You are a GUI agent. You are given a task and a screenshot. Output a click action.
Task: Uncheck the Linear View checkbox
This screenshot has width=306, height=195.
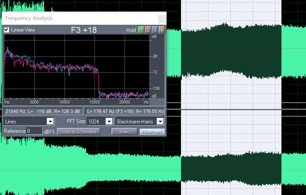pyautogui.click(x=7, y=30)
